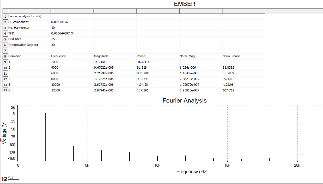323x184 pixels.
Task: Click the 10k tick label on frequency axis
Action: pos(157,165)
